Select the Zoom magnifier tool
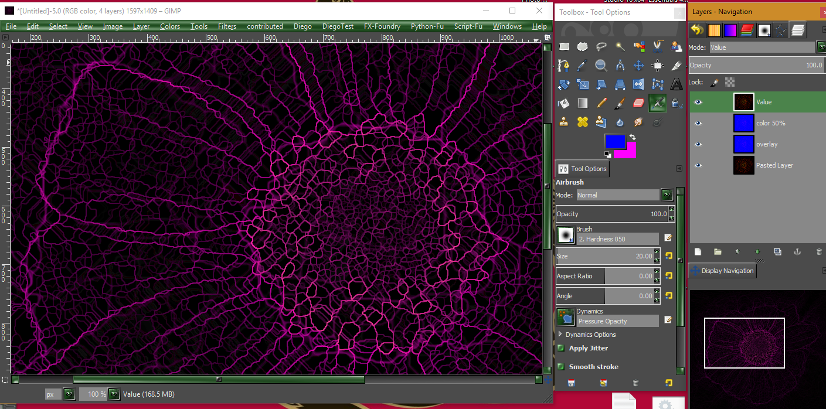 pyautogui.click(x=601, y=66)
